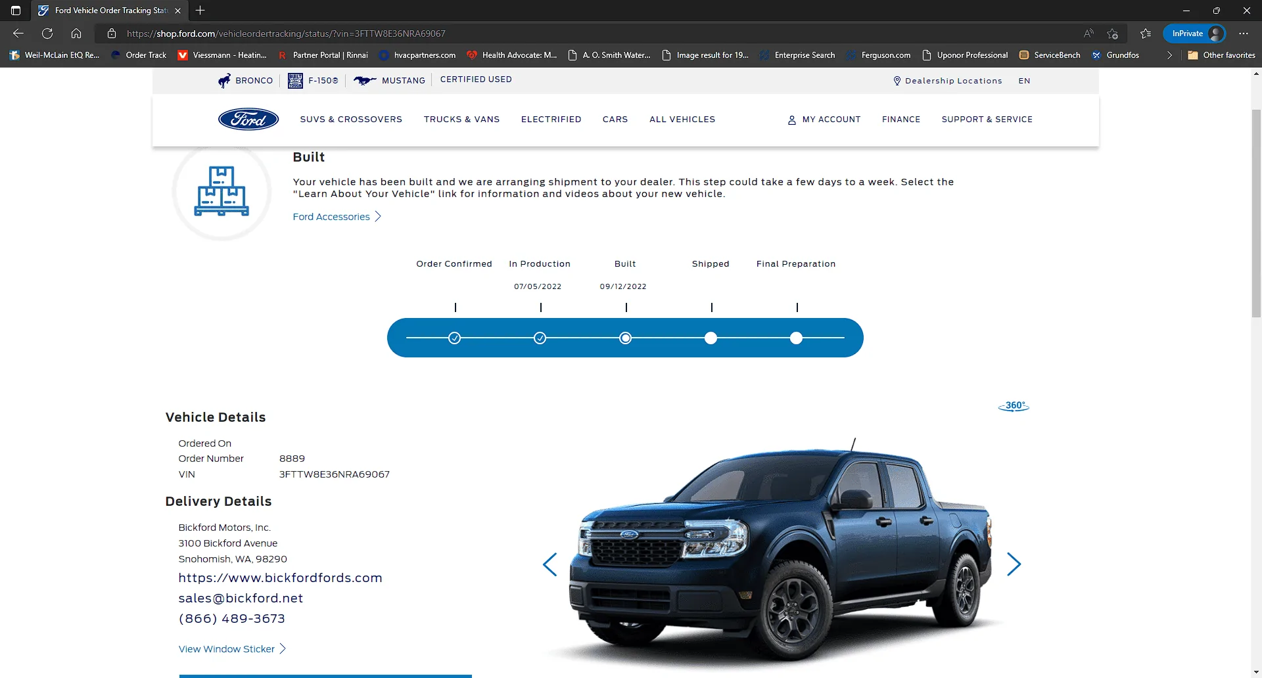Click the InPrivate profile button
This screenshot has height=678, width=1262.
pyautogui.click(x=1194, y=34)
